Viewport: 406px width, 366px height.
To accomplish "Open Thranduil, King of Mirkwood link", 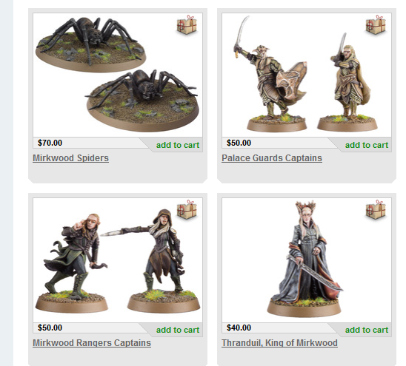I will tap(279, 343).
